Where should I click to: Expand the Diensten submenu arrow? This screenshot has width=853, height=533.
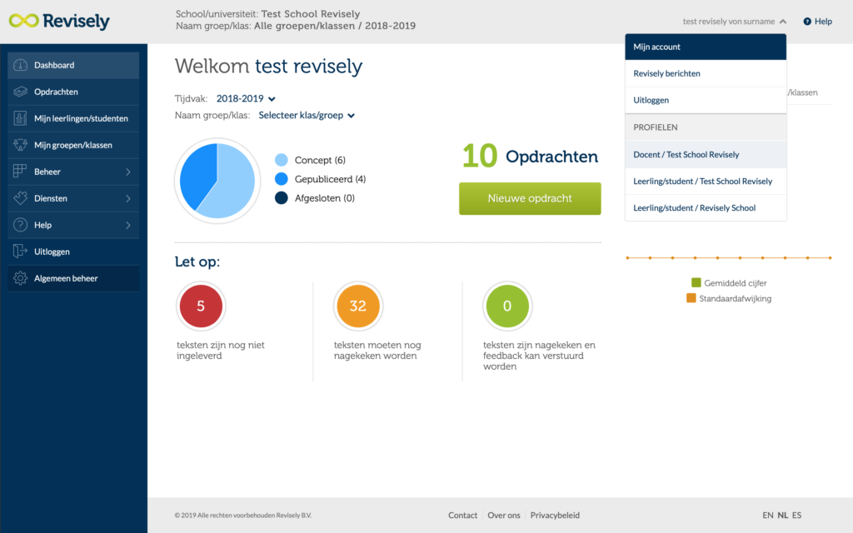(x=127, y=198)
